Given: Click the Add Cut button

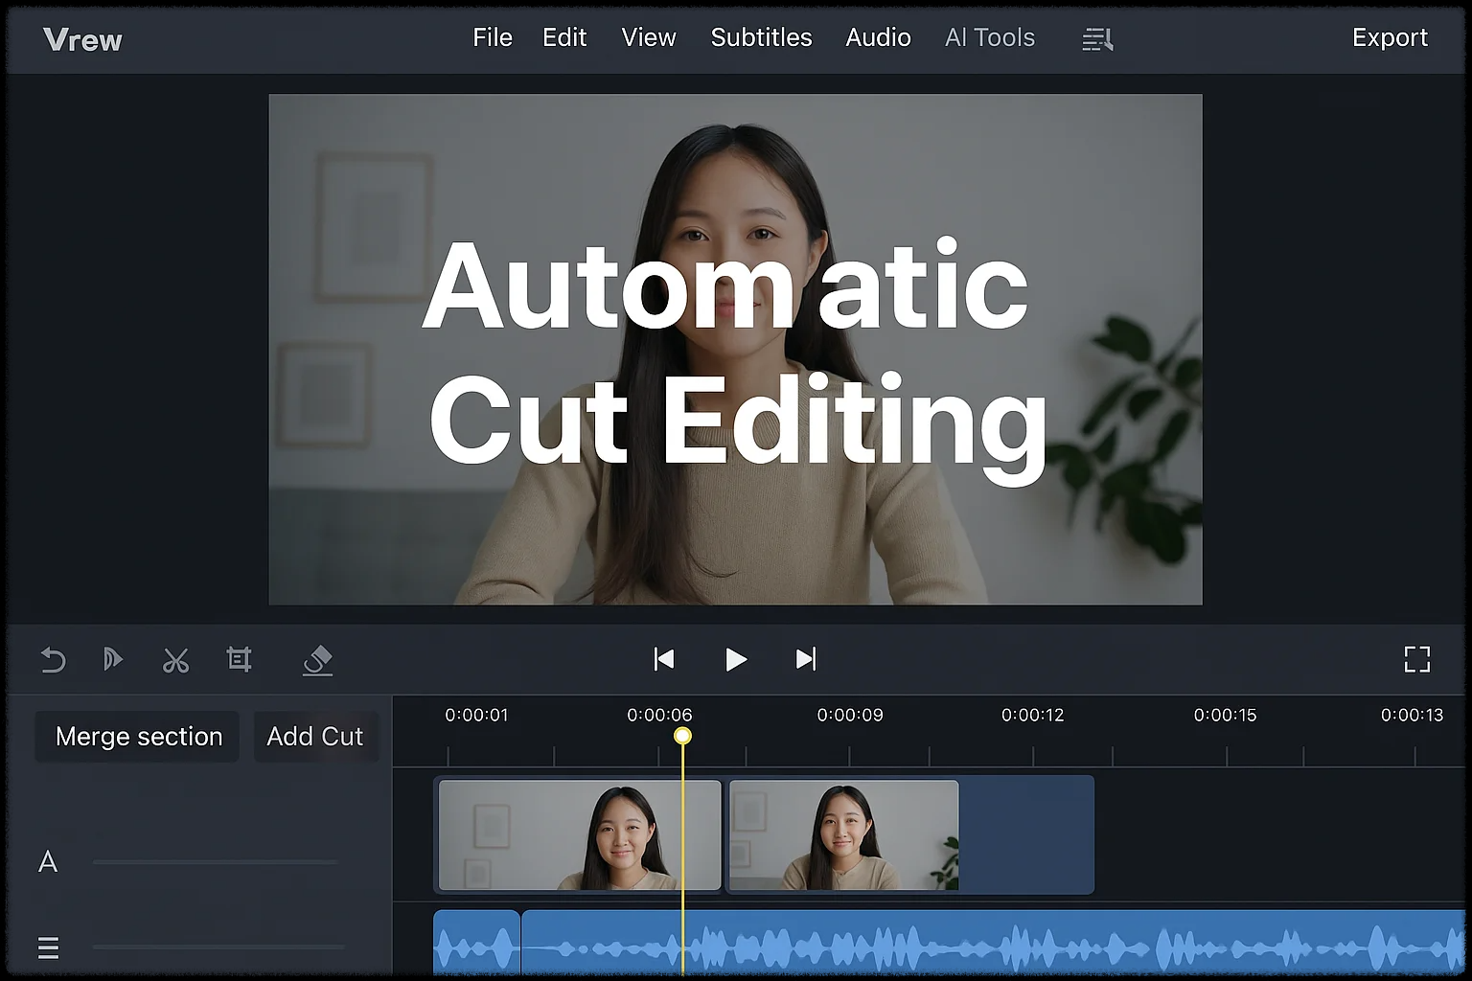Looking at the screenshot, I should coord(315,737).
